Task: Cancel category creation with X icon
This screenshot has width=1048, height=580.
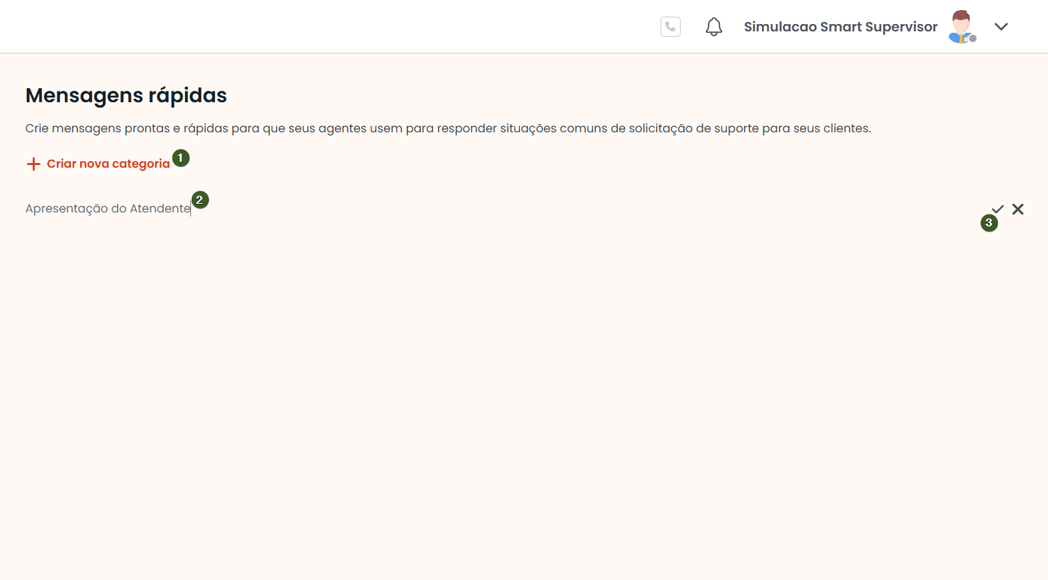Action: coord(1018,209)
